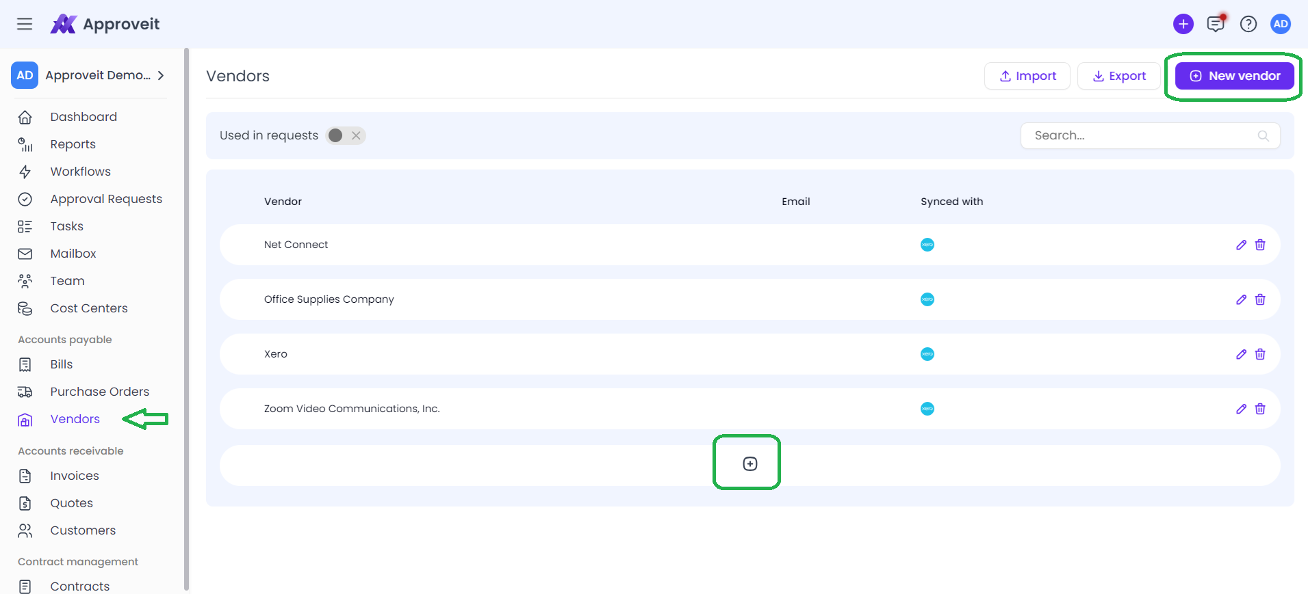Viewport: 1308px width, 594px height.
Task: Navigate to Purchase Orders
Action: click(x=99, y=392)
